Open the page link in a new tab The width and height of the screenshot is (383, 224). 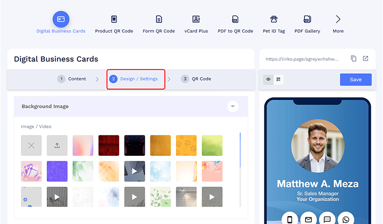(365, 58)
